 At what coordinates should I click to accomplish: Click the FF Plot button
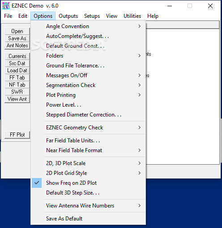point(17,135)
